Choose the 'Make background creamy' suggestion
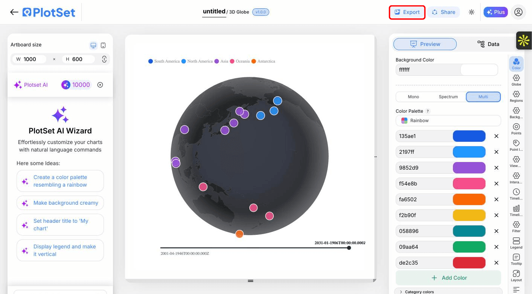 click(x=60, y=203)
